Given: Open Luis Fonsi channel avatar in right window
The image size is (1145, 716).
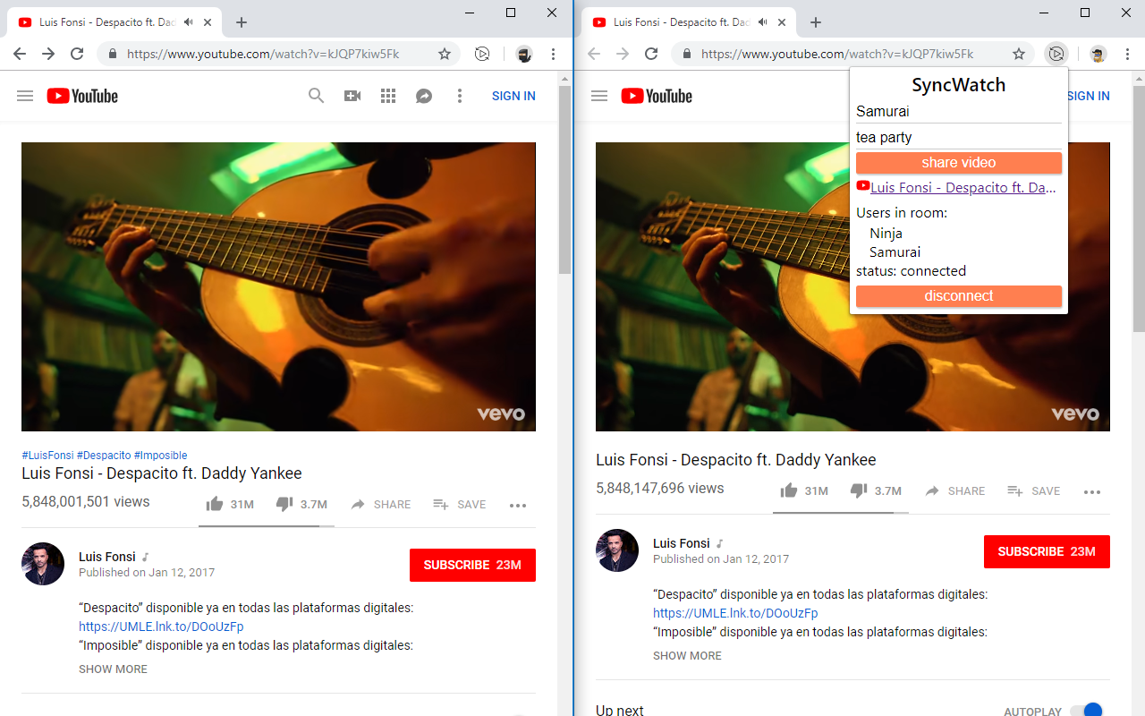Looking at the screenshot, I should 617,550.
